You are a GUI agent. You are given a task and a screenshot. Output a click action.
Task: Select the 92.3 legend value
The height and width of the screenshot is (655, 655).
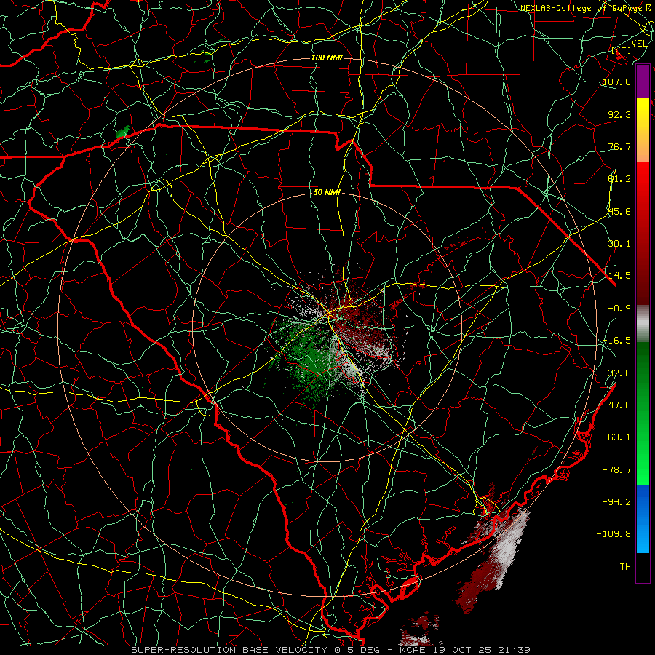619,114
